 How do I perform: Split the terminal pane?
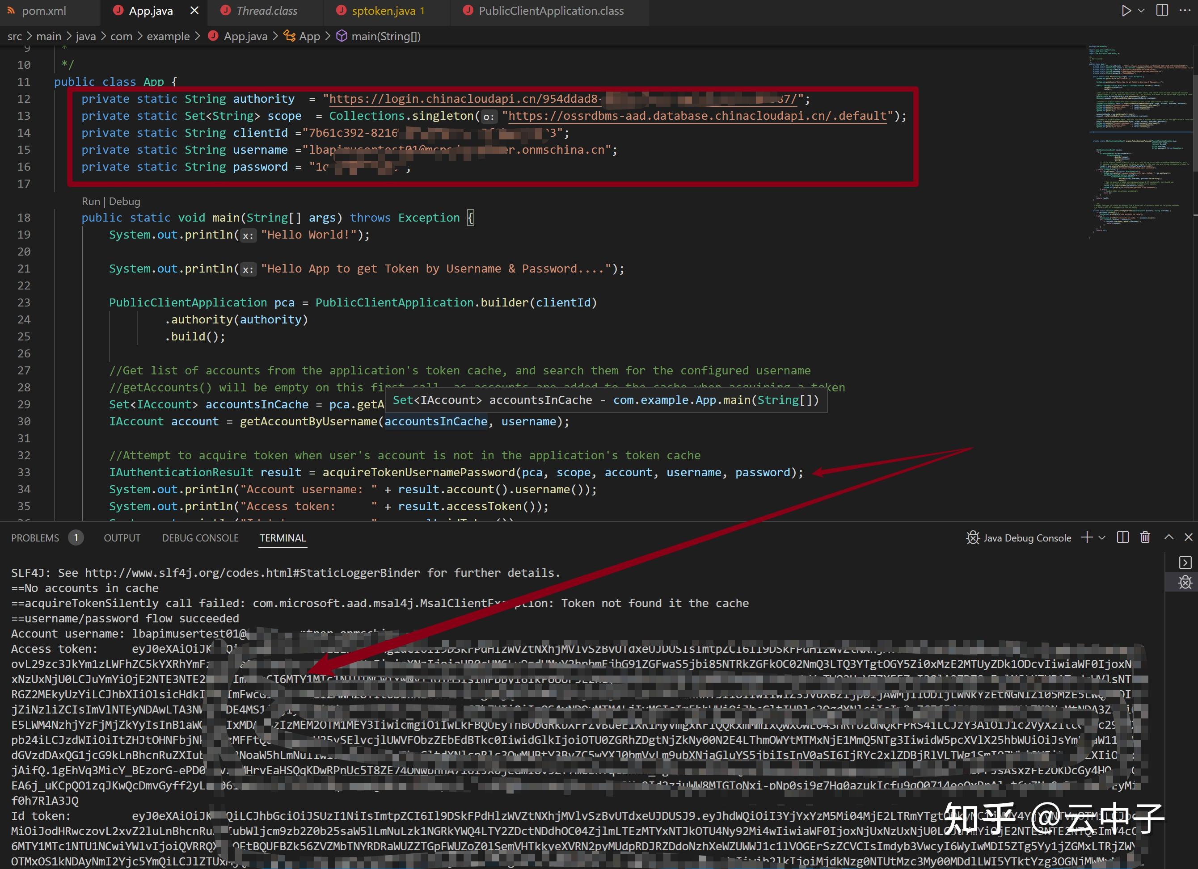[1123, 537]
